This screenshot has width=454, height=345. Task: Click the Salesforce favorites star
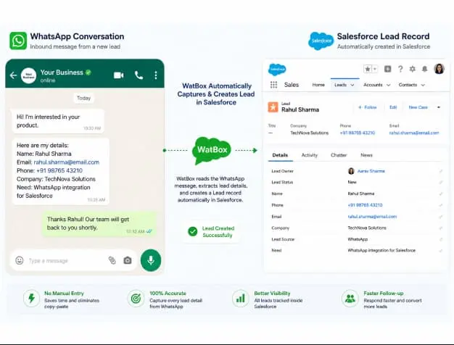[368, 69]
